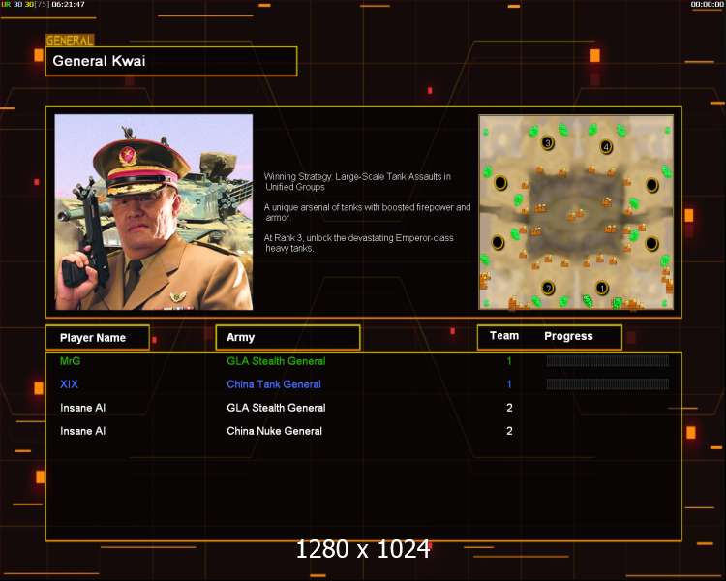The image size is (726, 581).
Task: Click the 00:00:00 timer at top right
Action: tap(707, 4)
